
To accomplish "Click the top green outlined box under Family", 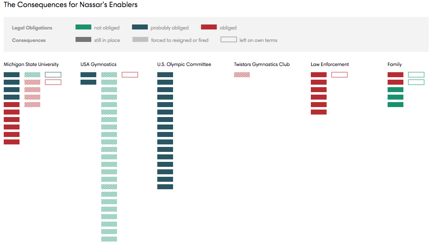I will point(416,75).
